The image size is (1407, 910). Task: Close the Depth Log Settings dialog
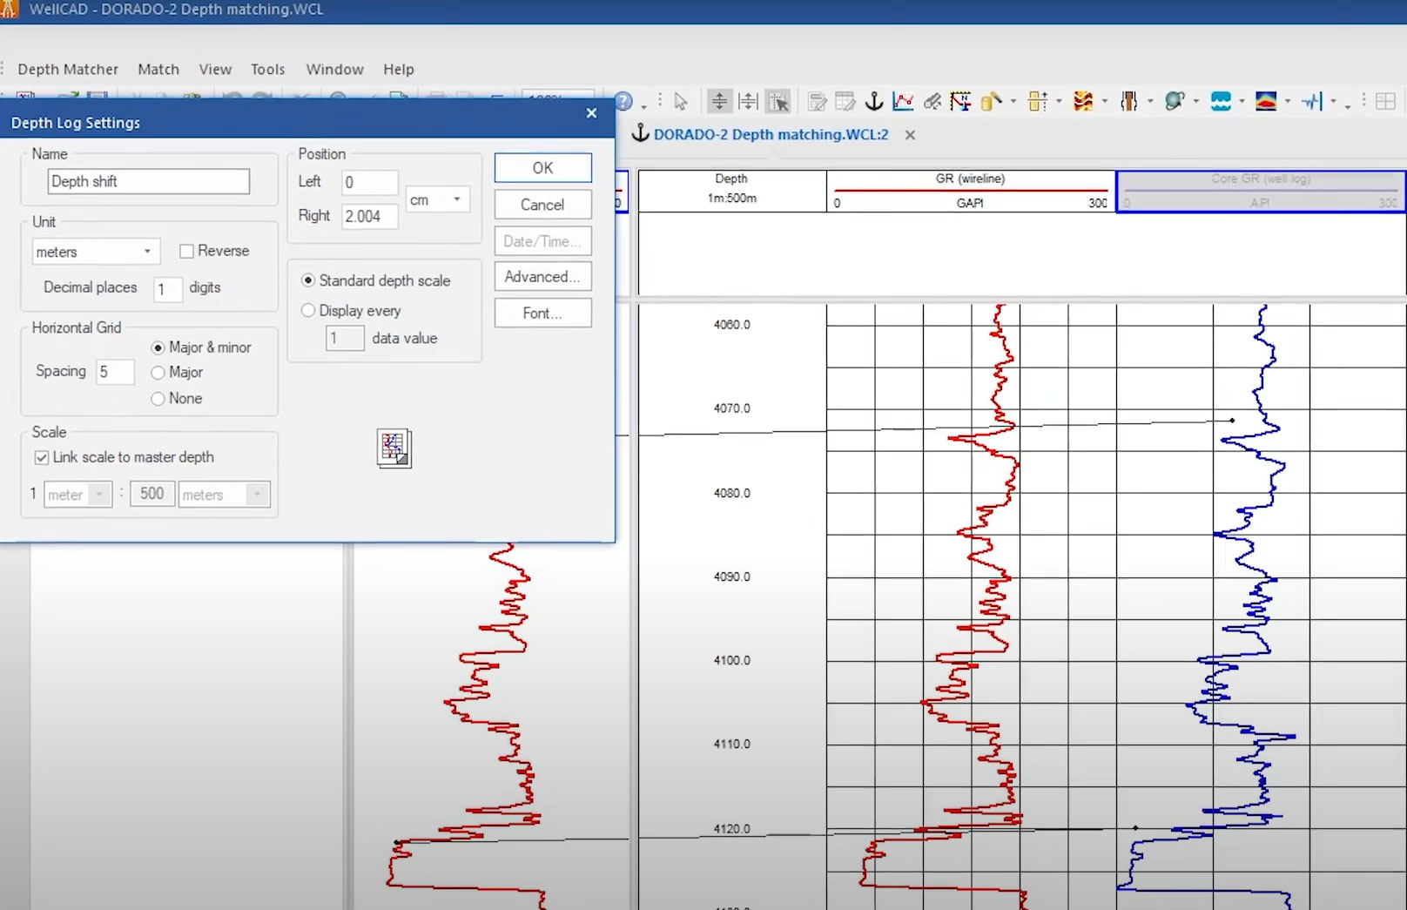tap(592, 113)
